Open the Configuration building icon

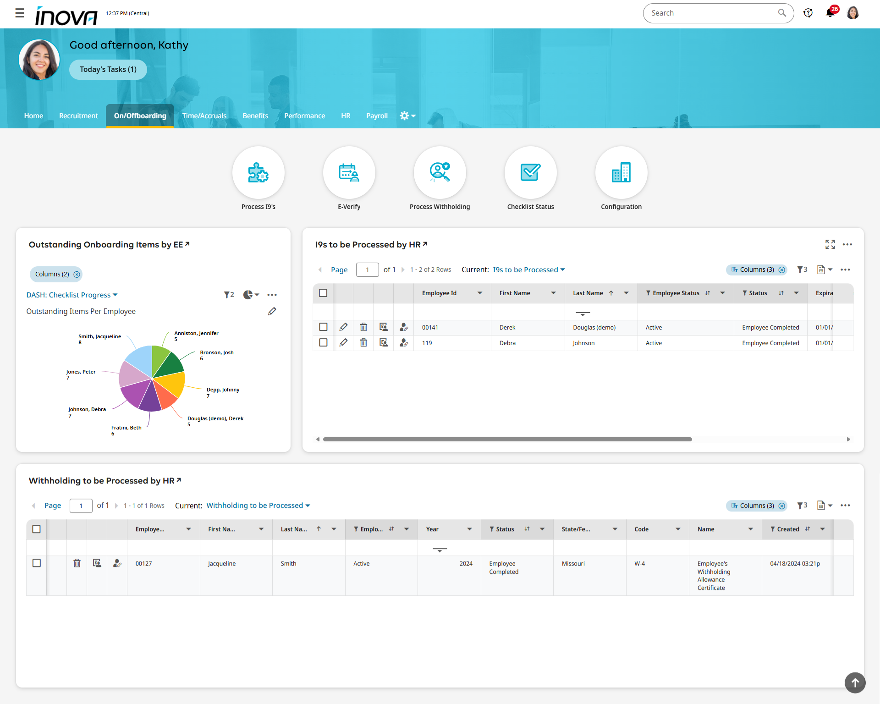tap(621, 173)
